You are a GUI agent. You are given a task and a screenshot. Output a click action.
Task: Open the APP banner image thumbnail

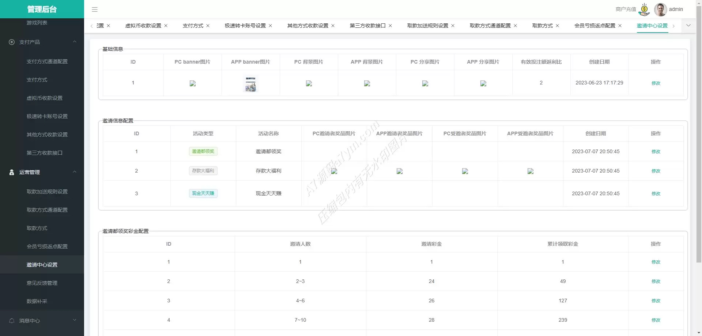(250, 83)
